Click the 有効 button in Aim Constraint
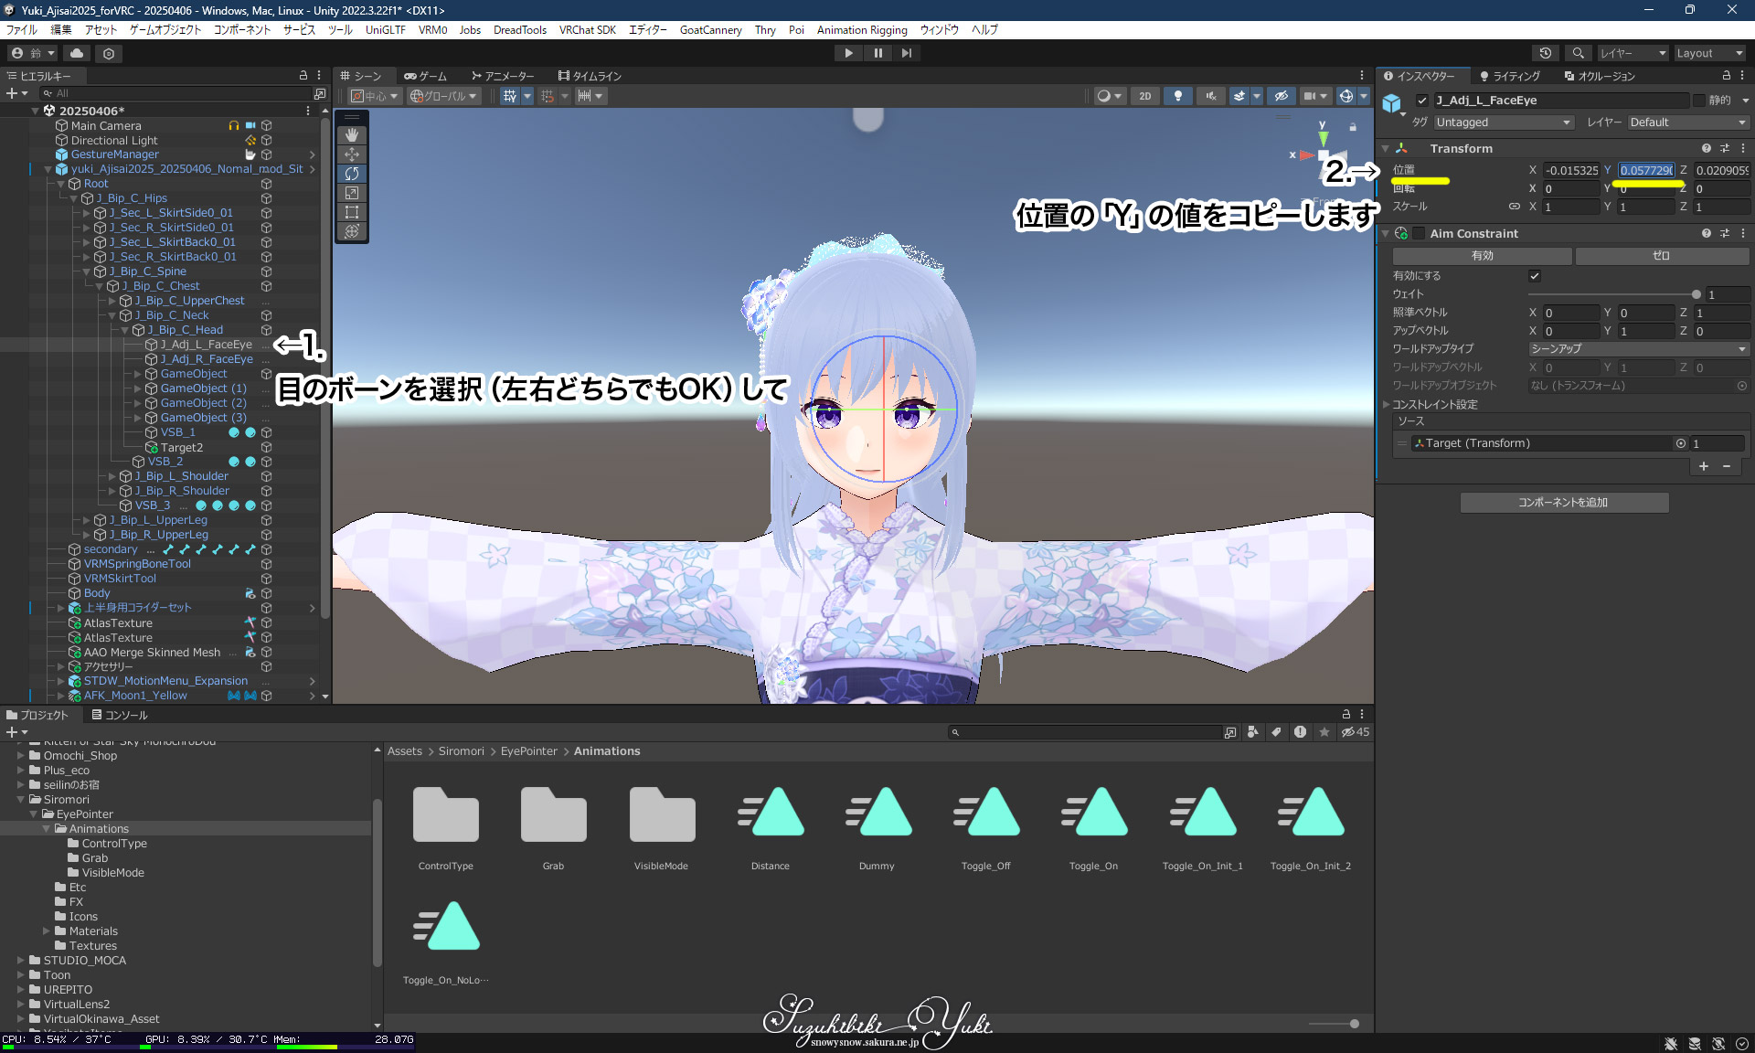Viewport: 1755px width, 1053px height. (1482, 256)
